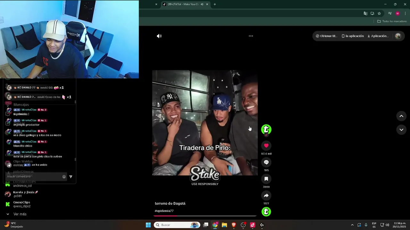Open the Chrome three-dot menu
410x230 pixels.
tap(405, 13)
